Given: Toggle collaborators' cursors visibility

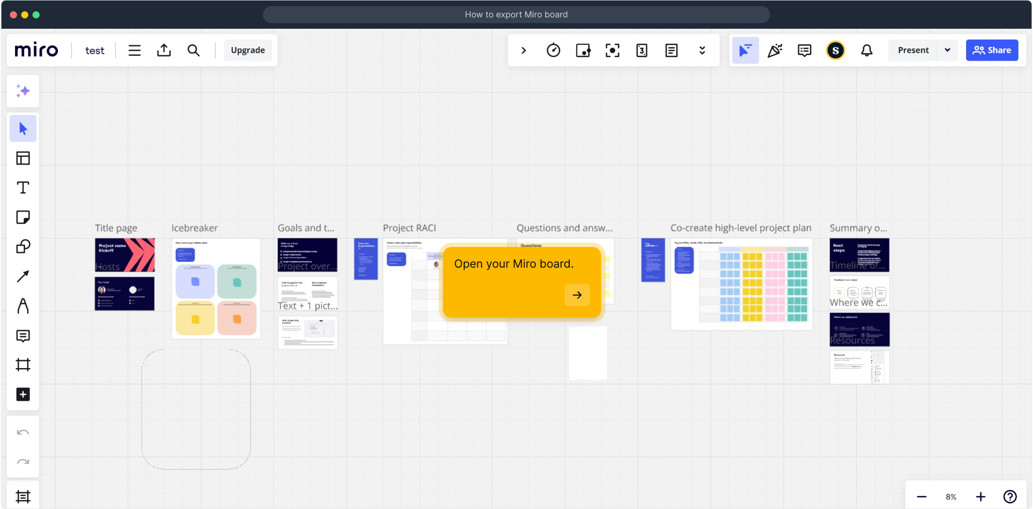Looking at the screenshot, I should [x=745, y=50].
